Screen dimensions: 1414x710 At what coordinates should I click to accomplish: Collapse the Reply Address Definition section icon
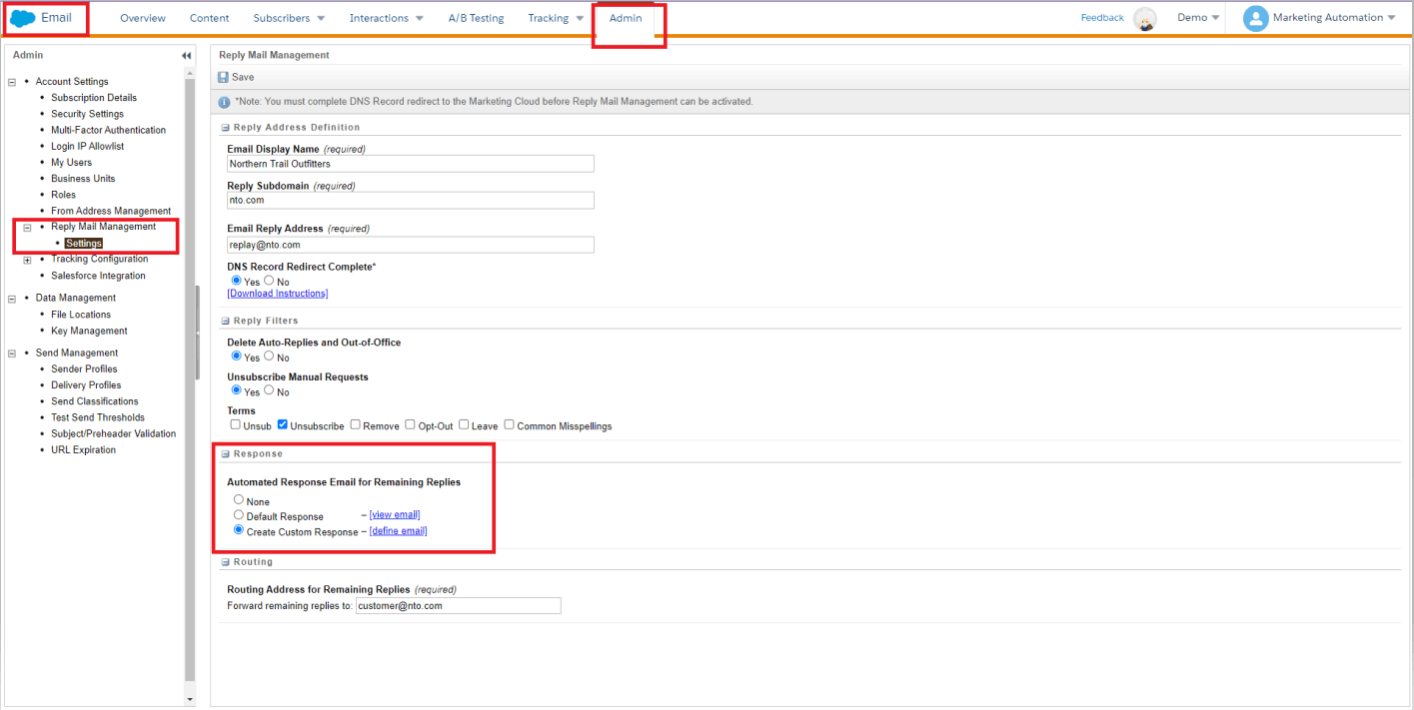point(226,128)
